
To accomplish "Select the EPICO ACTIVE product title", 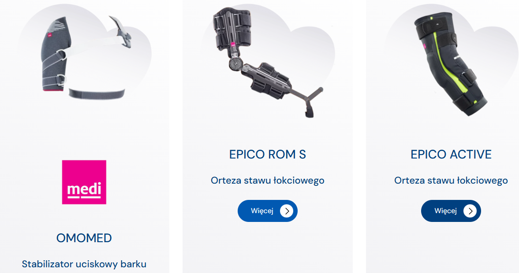I will pos(451,155).
